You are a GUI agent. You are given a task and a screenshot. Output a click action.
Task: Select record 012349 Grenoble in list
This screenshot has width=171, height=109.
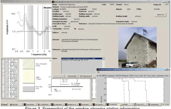(10, 90)
